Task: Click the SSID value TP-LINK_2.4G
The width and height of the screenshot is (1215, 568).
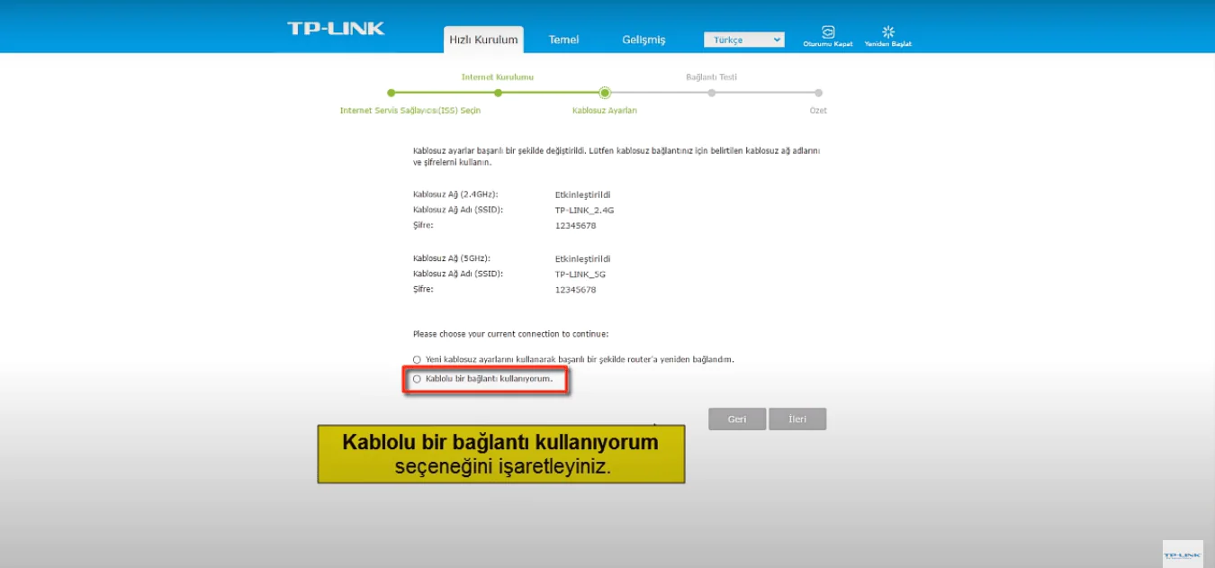Action: tap(584, 210)
